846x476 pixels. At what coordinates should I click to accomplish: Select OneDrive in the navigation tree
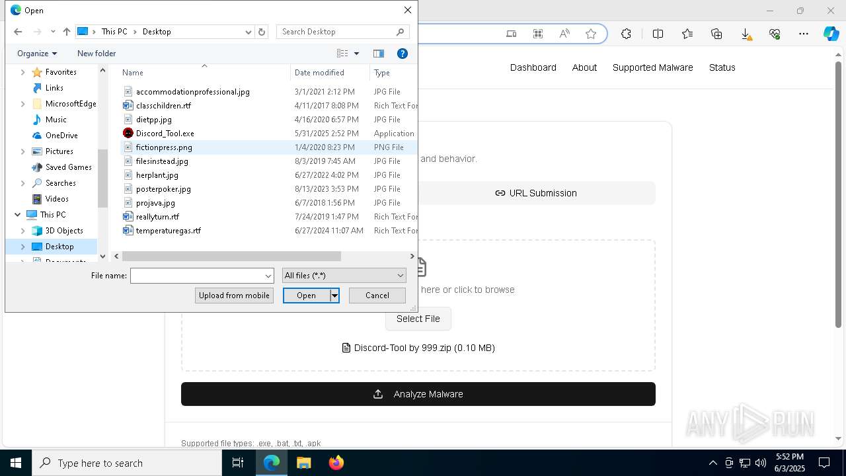point(61,136)
